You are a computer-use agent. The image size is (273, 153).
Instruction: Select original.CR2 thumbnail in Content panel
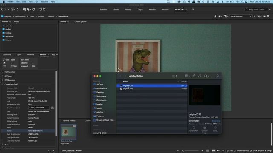pyautogui.click(x=68, y=132)
